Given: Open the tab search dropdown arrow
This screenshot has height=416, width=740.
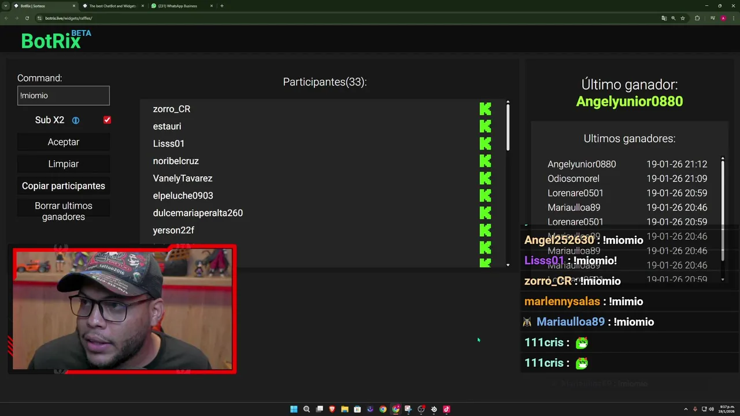Looking at the screenshot, I should pyautogui.click(x=5, y=6).
